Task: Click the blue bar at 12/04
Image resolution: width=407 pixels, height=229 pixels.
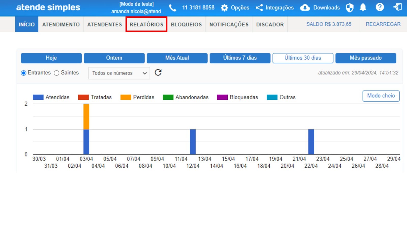Action: coord(193,142)
